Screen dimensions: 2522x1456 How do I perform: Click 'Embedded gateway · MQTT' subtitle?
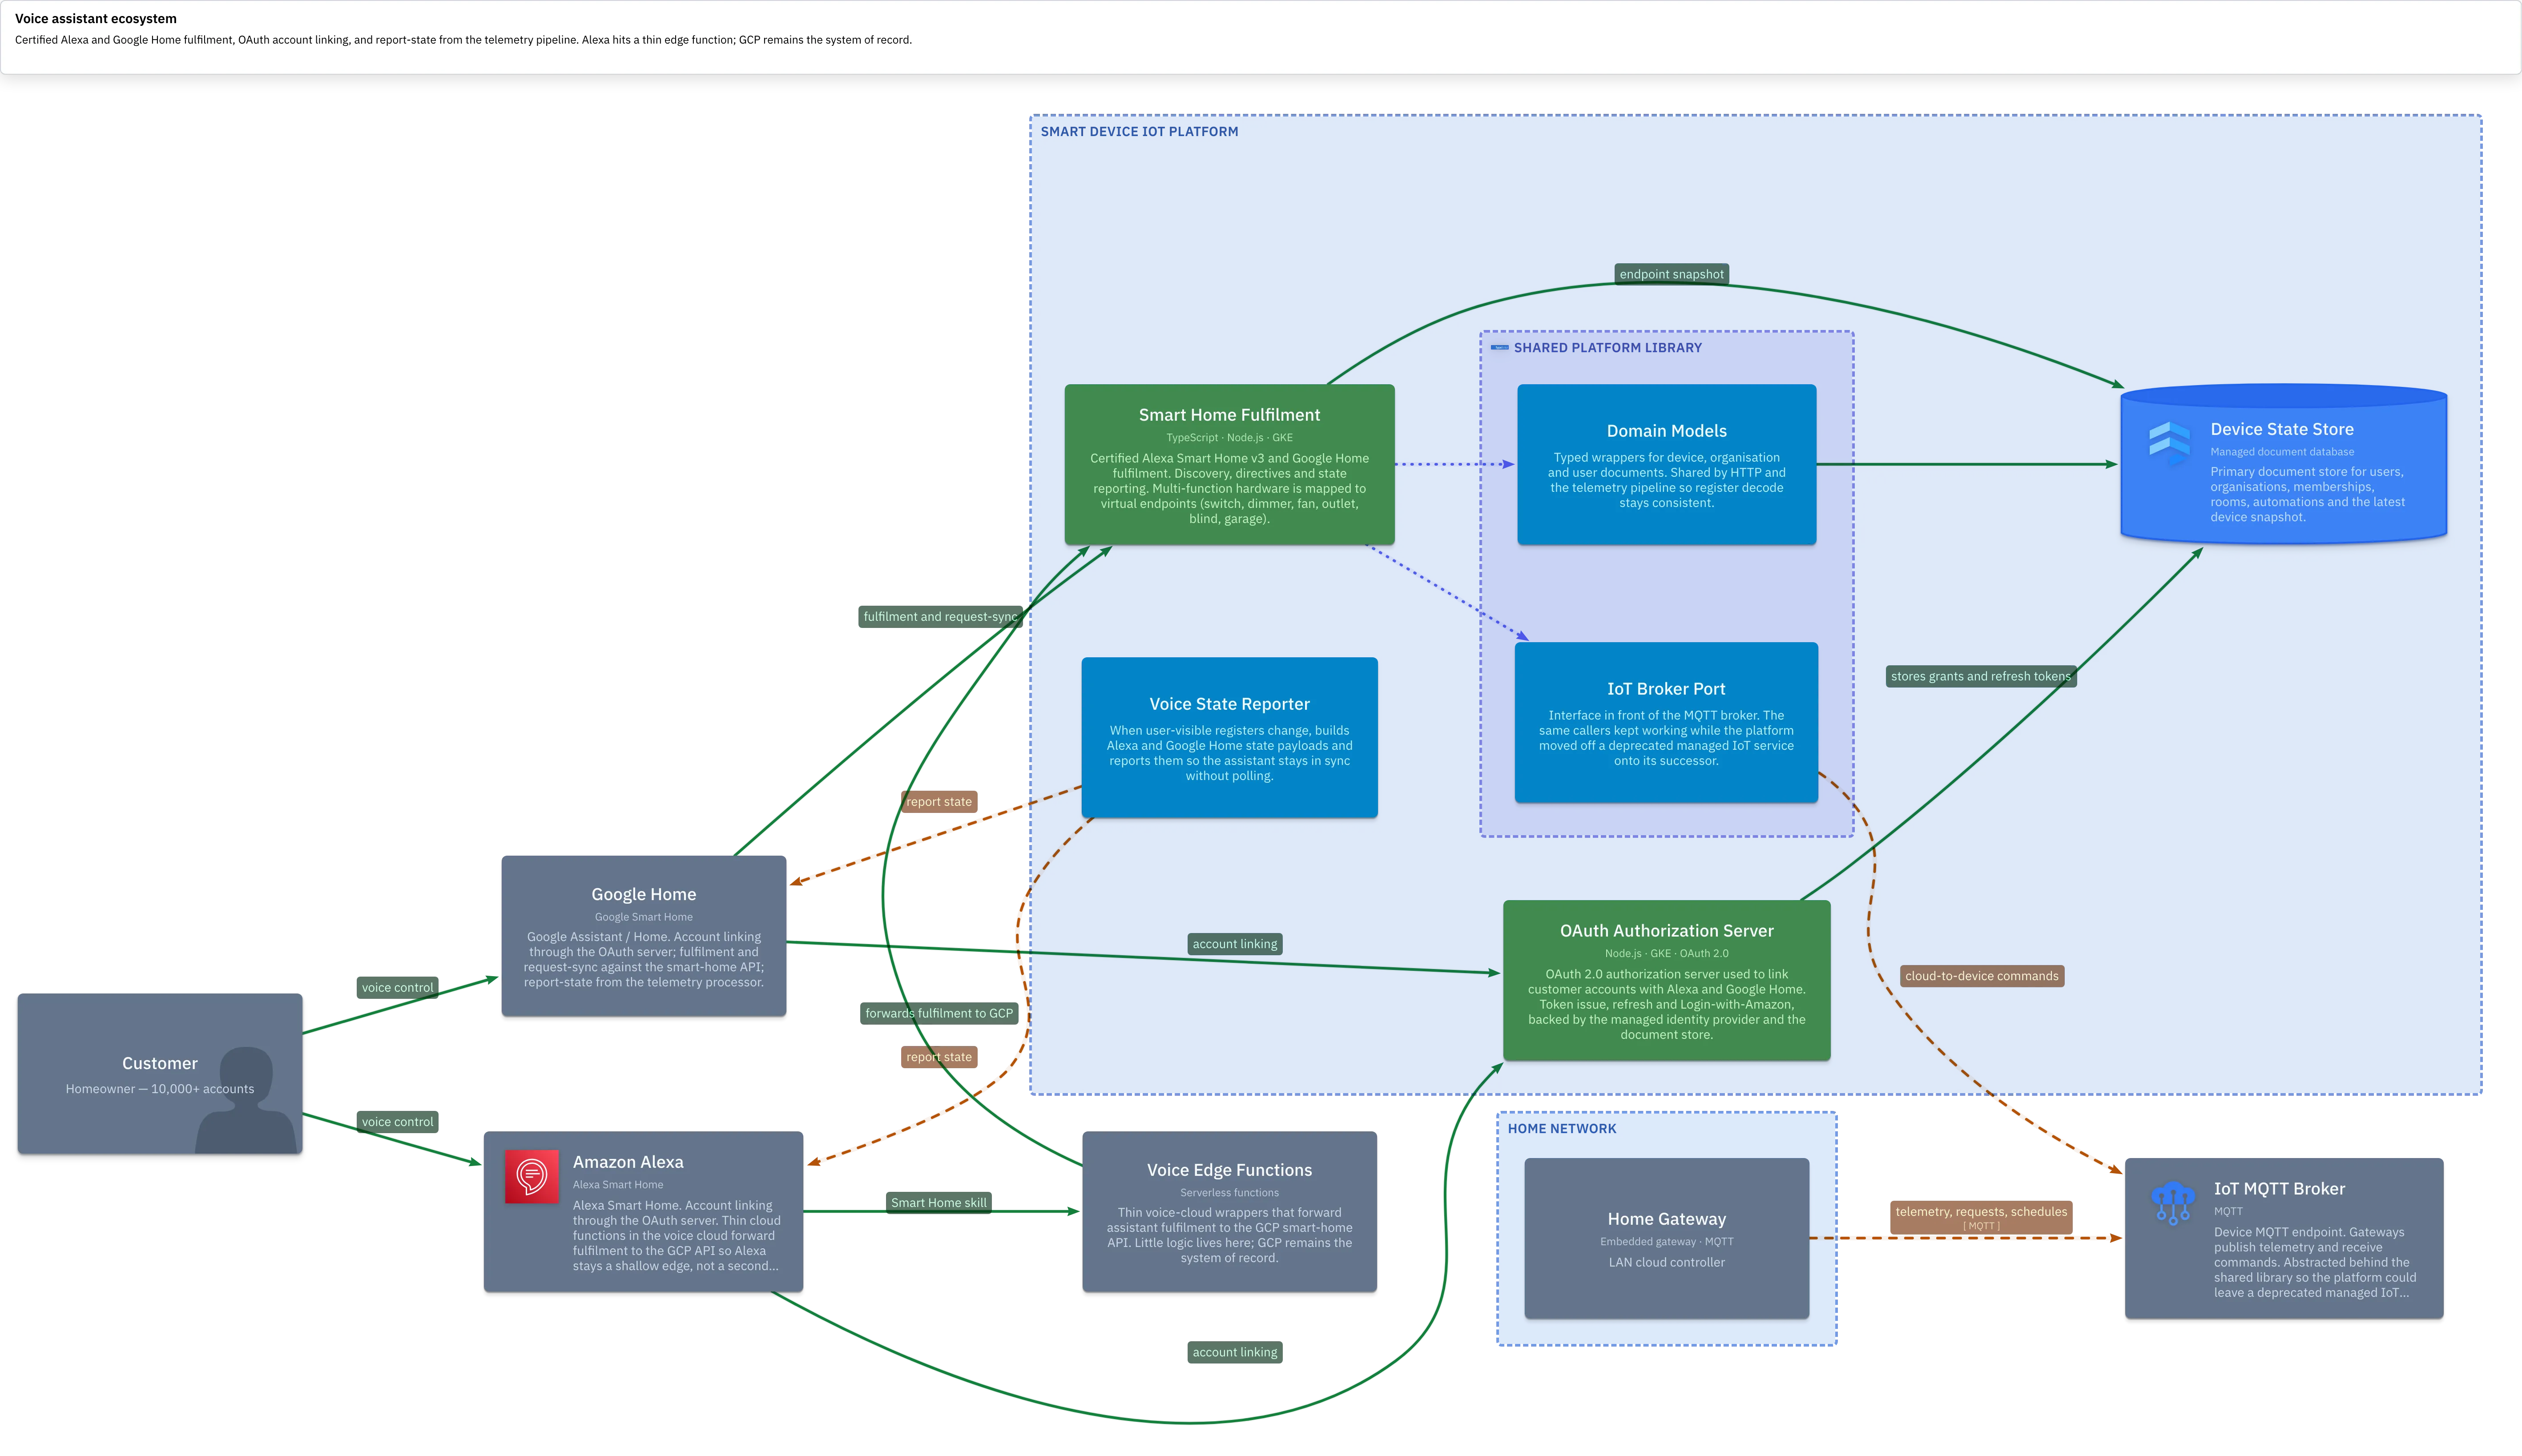point(1666,1242)
